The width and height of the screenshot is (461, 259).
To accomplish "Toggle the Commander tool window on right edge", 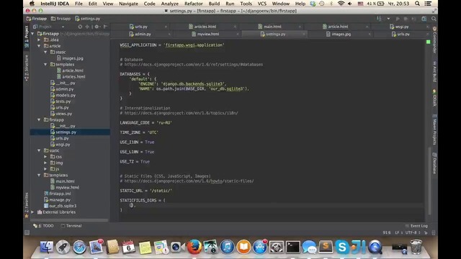I will coord(434,40).
